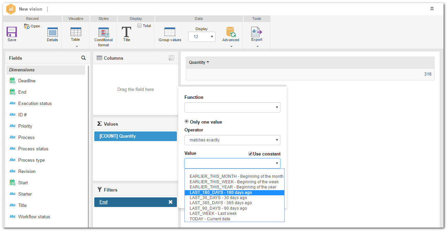Click the New vision app logo

tap(11, 9)
